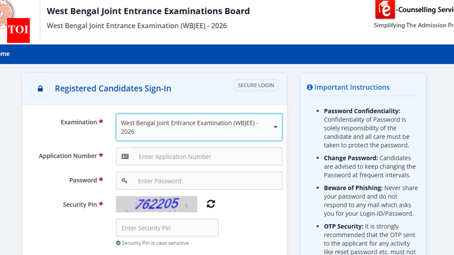This screenshot has width=454, height=255.
Task: Open the Examination dropdown
Action: (x=199, y=127)
